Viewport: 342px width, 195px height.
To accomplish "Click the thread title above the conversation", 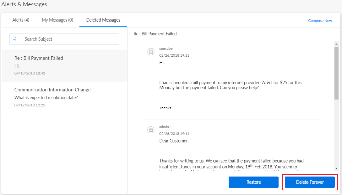I will click(x=155, y=34).
